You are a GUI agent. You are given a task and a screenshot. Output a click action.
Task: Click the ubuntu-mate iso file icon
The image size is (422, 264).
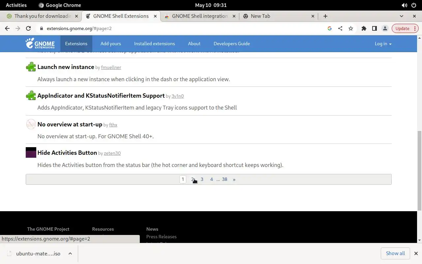(9, 253)
